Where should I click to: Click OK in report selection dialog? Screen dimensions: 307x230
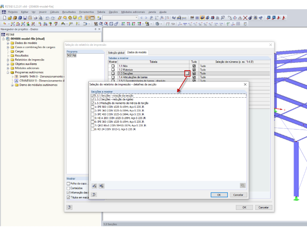(x=244, y=207)
